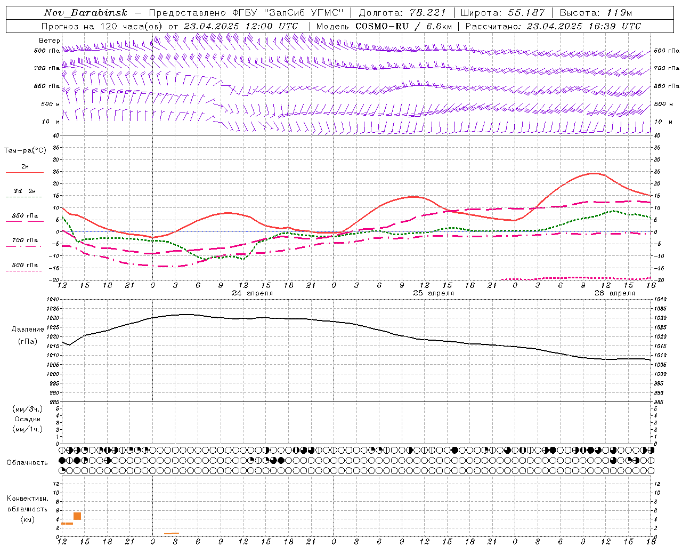Viewport: 682px width, 546px height.
Task: Click the Модель COSMO-RU / 6.6км label
Action: pyautogui.click(x=384, y=26)
